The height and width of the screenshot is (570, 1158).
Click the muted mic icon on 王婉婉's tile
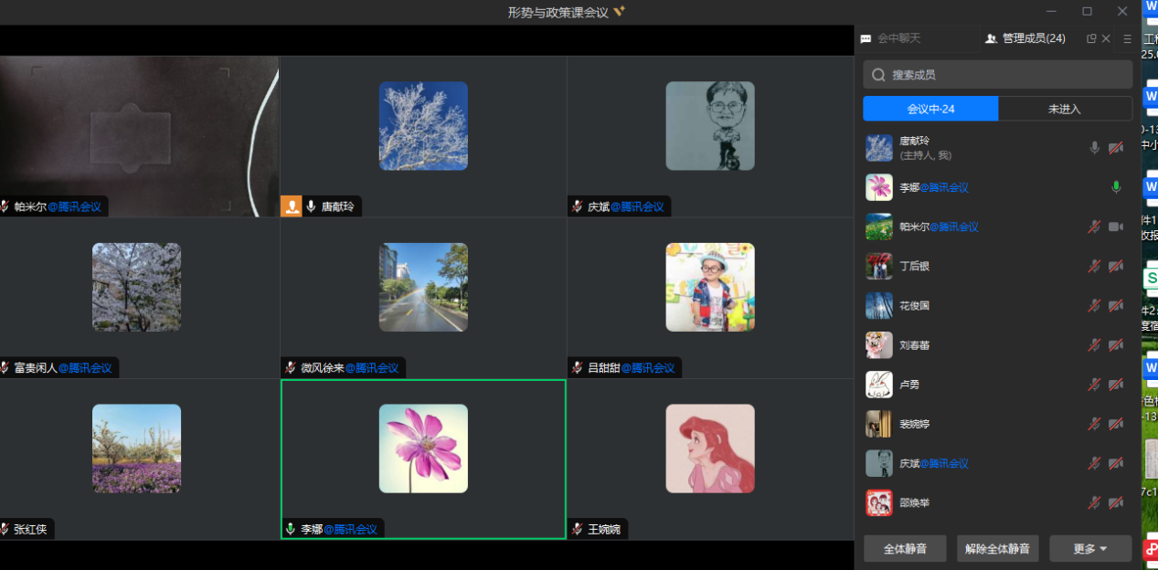[577, 529]
